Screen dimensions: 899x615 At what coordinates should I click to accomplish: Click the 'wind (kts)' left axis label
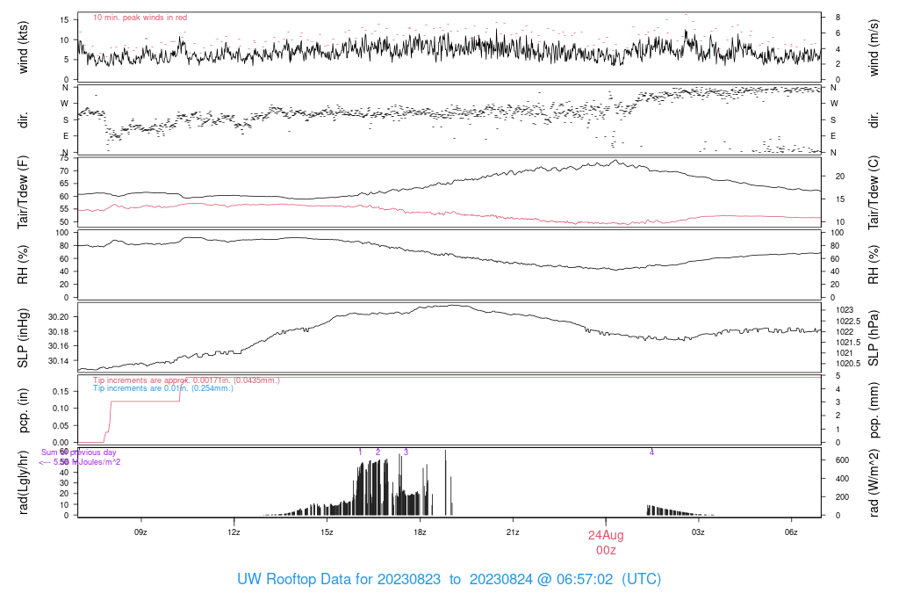click(x=23, y=47)
